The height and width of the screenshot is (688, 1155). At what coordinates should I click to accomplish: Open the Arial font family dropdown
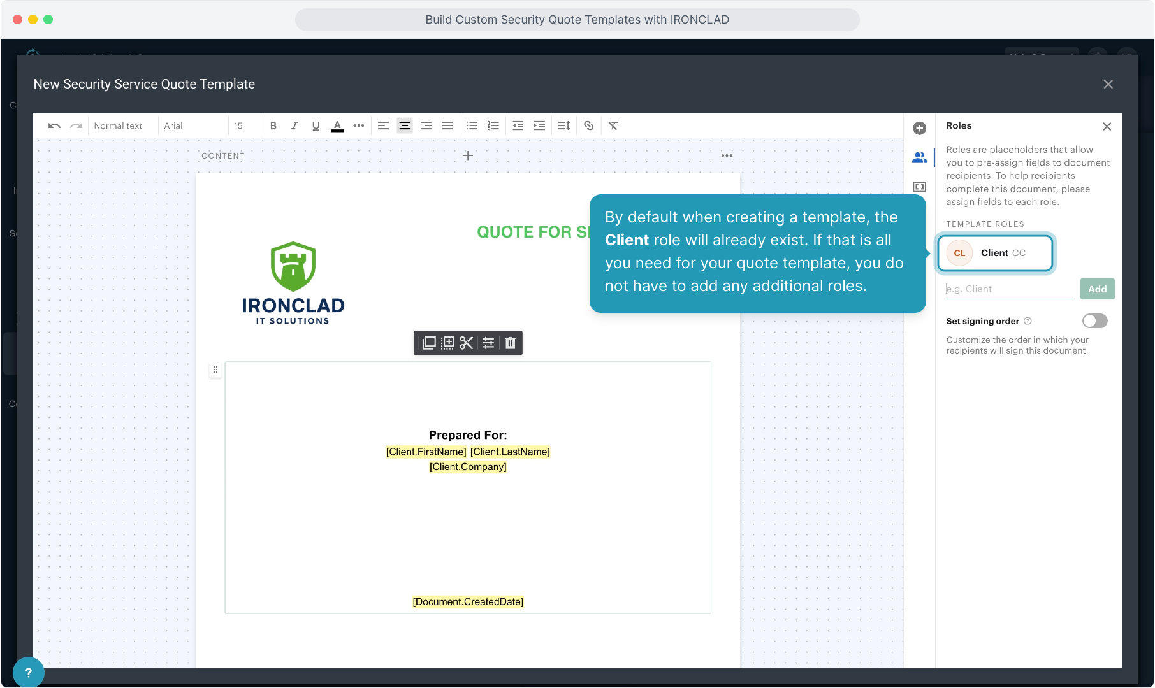[x=191, y=126]
